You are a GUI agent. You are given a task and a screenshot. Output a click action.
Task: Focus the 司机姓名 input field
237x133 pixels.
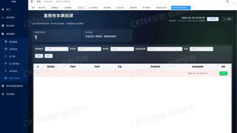click(x=56, y=49)
